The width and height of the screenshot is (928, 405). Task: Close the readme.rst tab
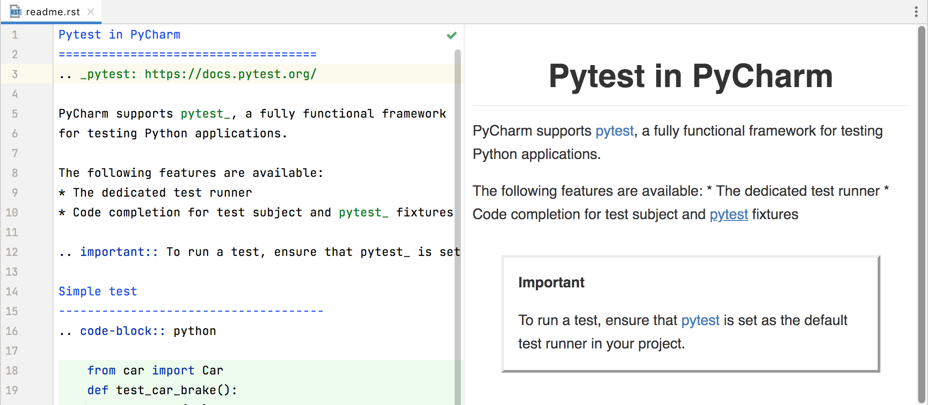point(91,12)
